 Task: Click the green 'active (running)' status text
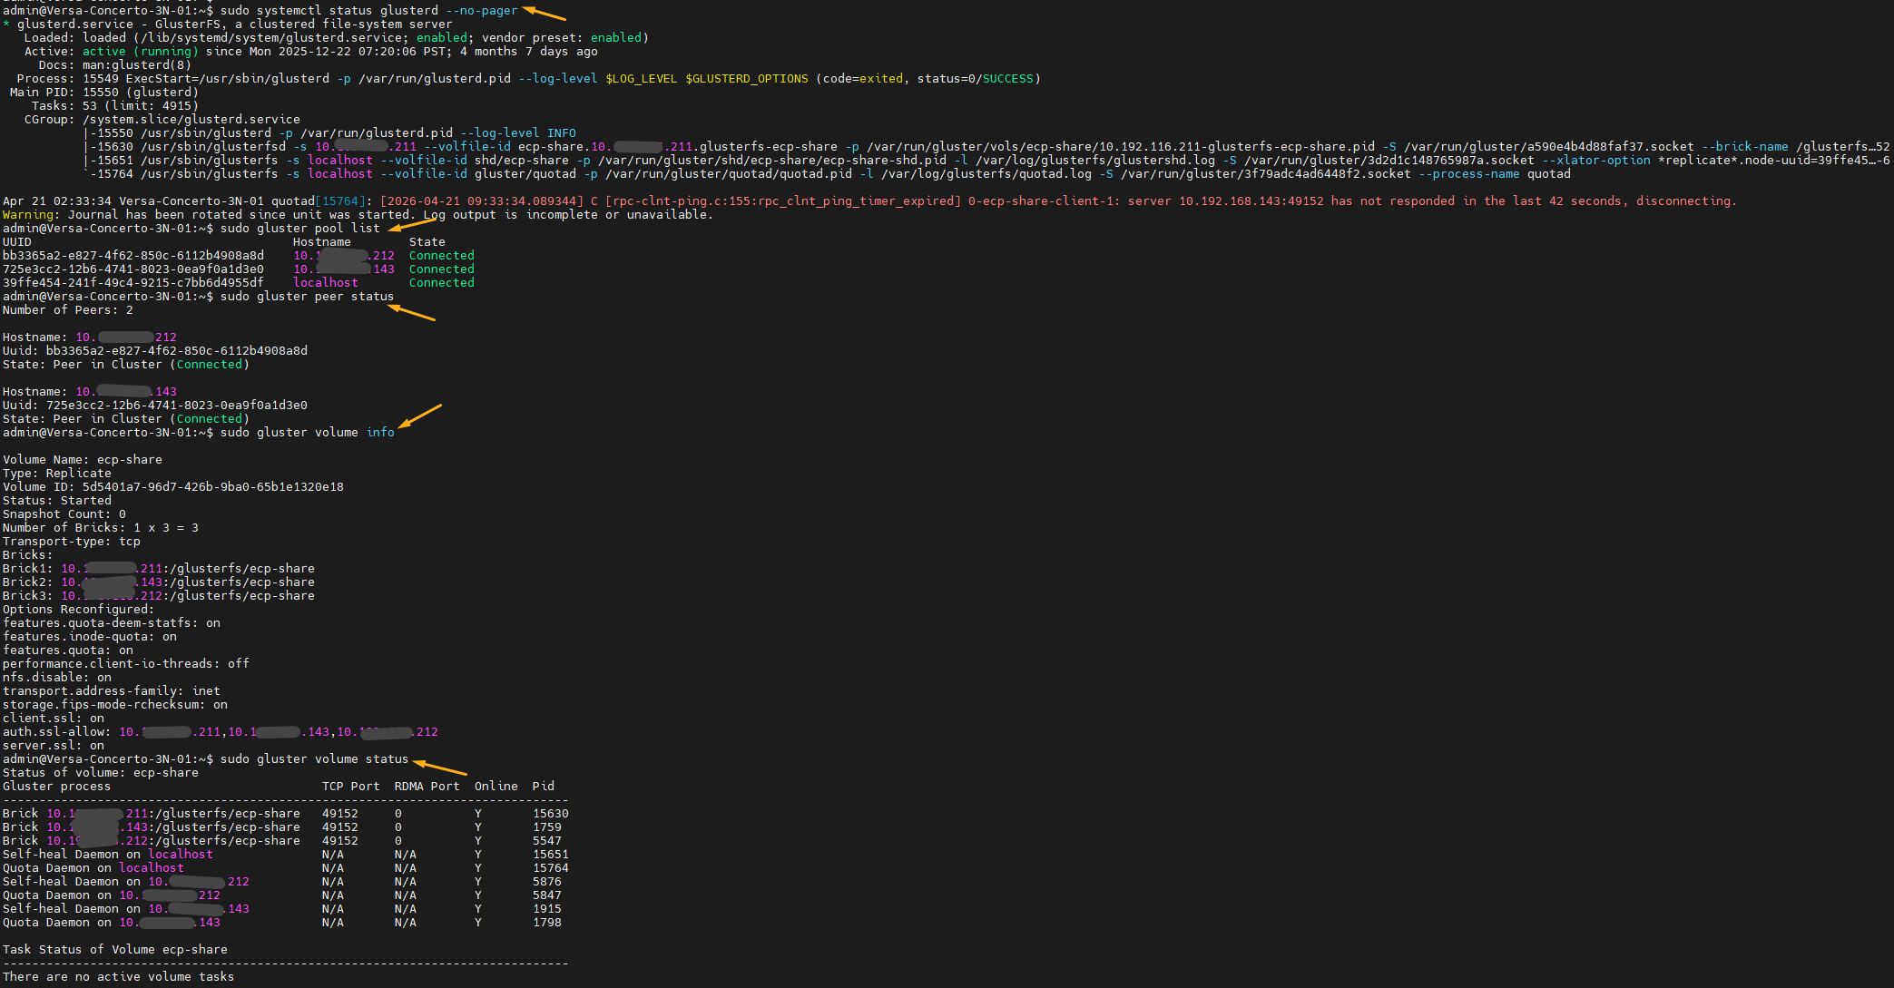point(141,52)
